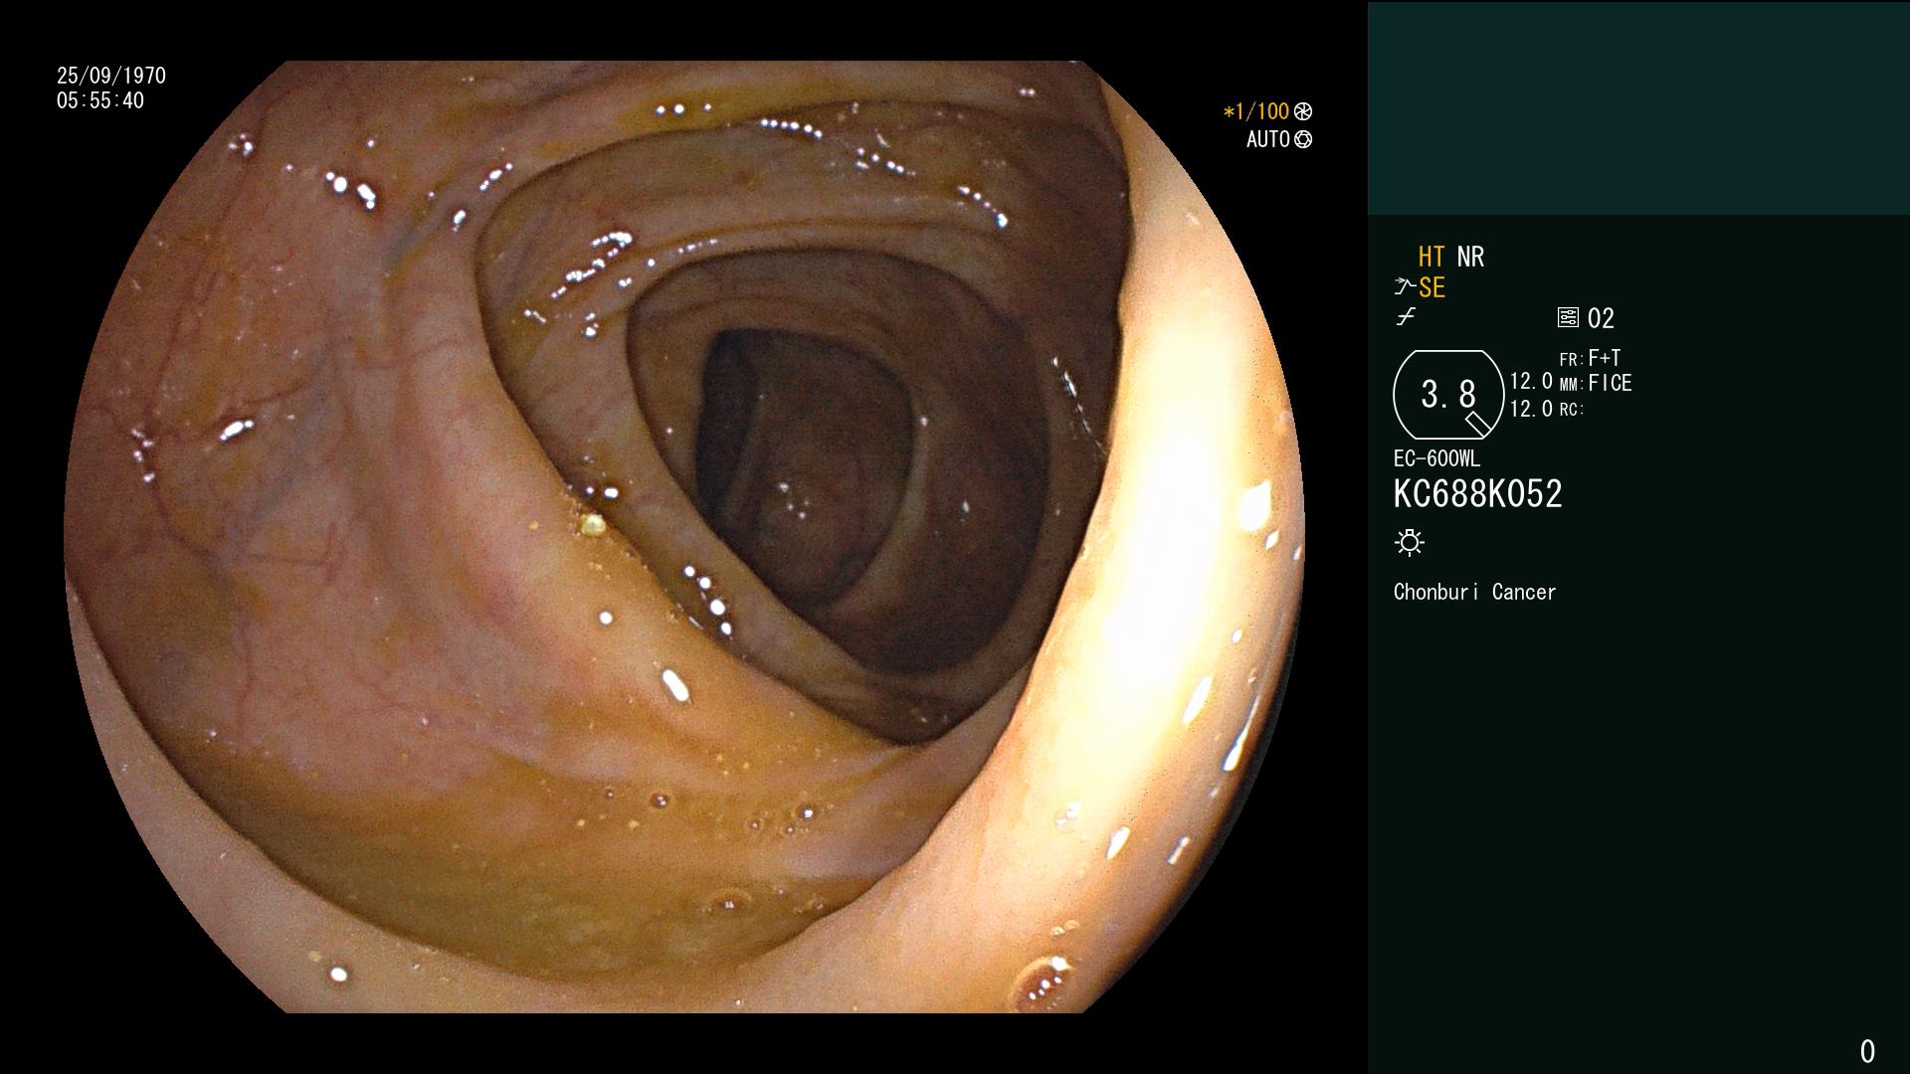Click the counter 0 at bottom right

coord(1867,1051)
